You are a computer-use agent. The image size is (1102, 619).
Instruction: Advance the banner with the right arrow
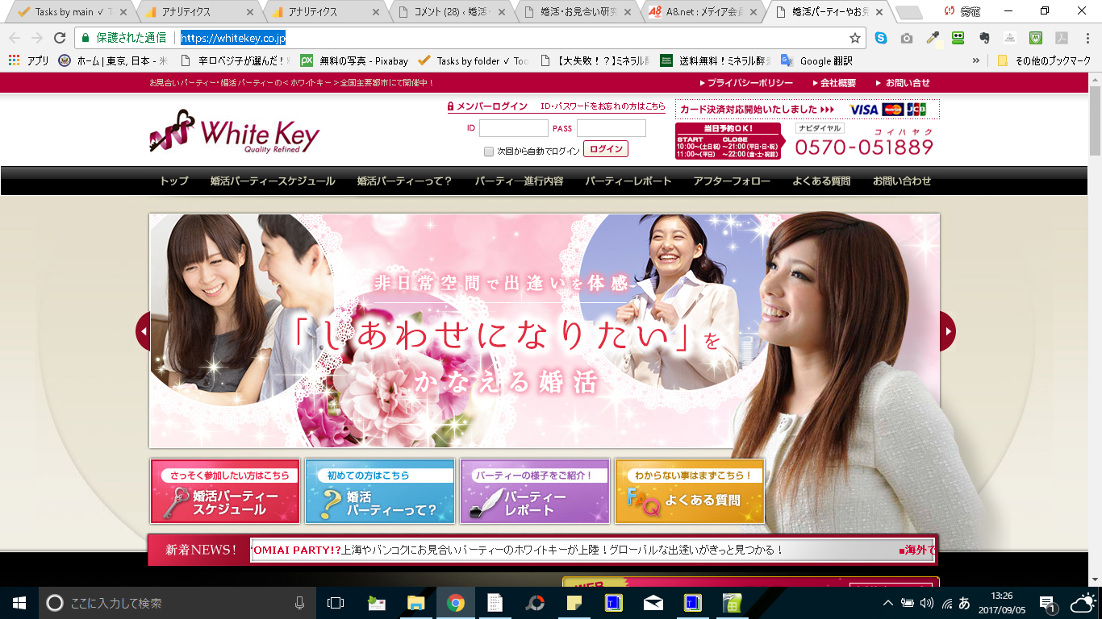(x=947, y=330)
